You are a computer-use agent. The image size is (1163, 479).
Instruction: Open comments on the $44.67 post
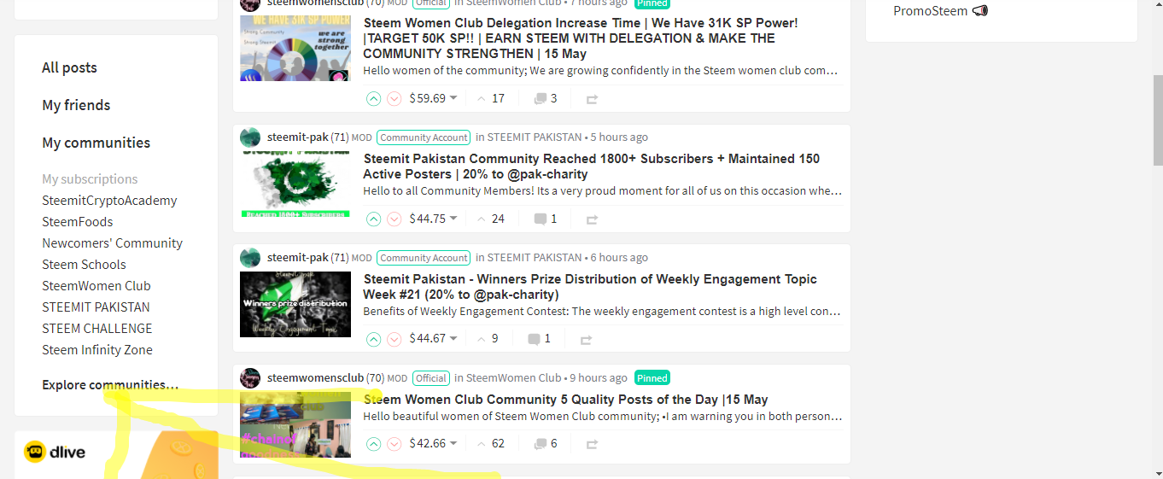tap(540, 339)
